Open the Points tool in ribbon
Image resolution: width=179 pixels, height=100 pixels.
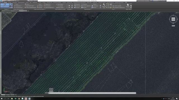click(x=17, y=4)
